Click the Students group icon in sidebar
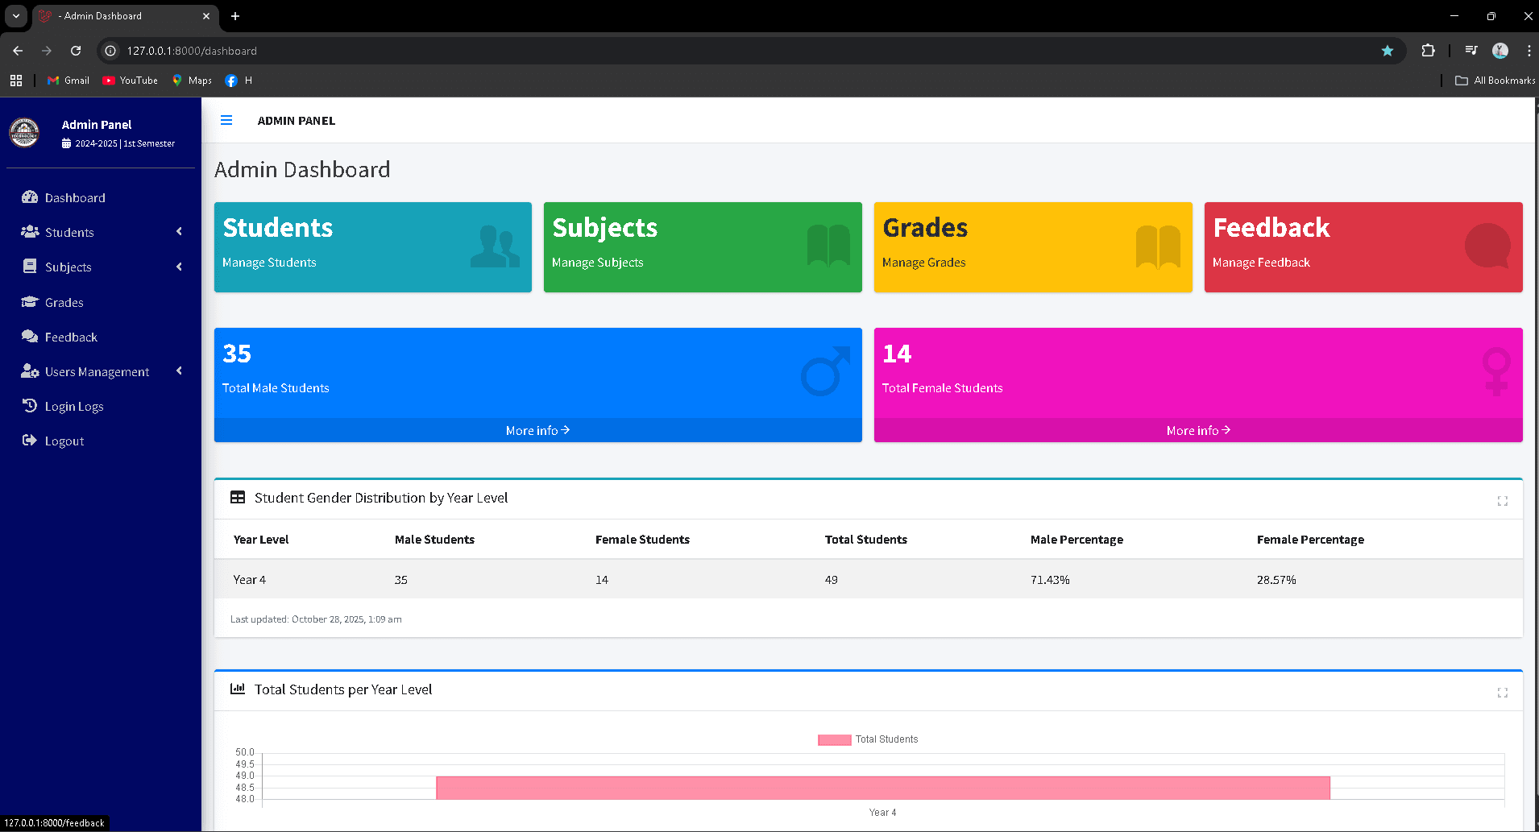Viewport: 1539px width, 832px height. (31, 232)
